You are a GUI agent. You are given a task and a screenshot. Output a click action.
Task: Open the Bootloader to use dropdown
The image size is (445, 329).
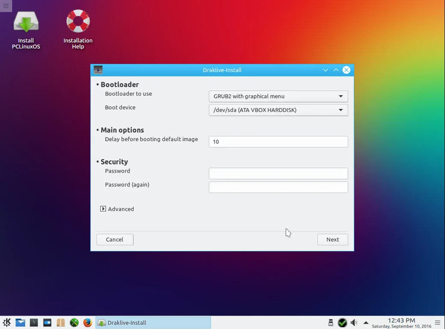[x=278, y=96]
